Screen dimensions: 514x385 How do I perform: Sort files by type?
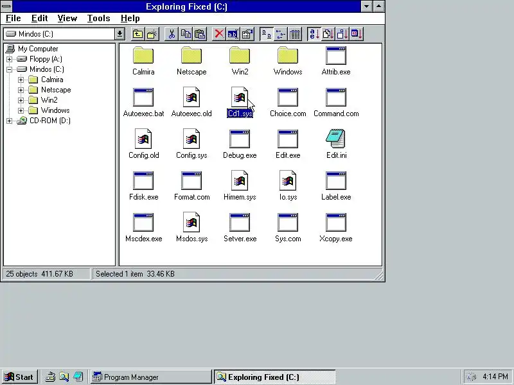(328, 34)
